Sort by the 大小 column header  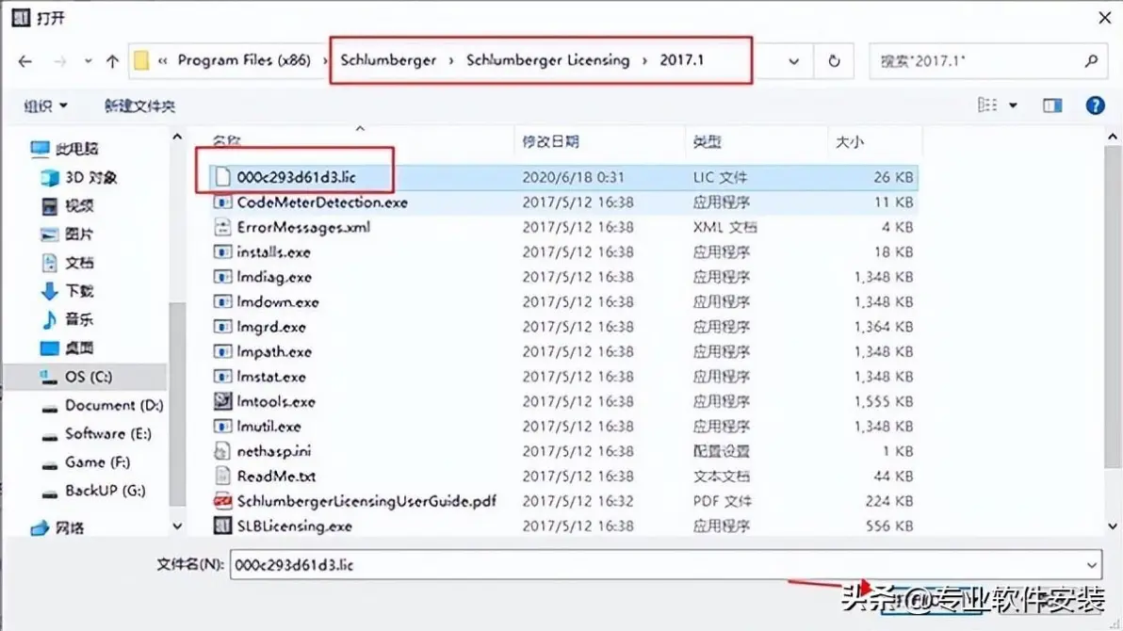[850, 142]
